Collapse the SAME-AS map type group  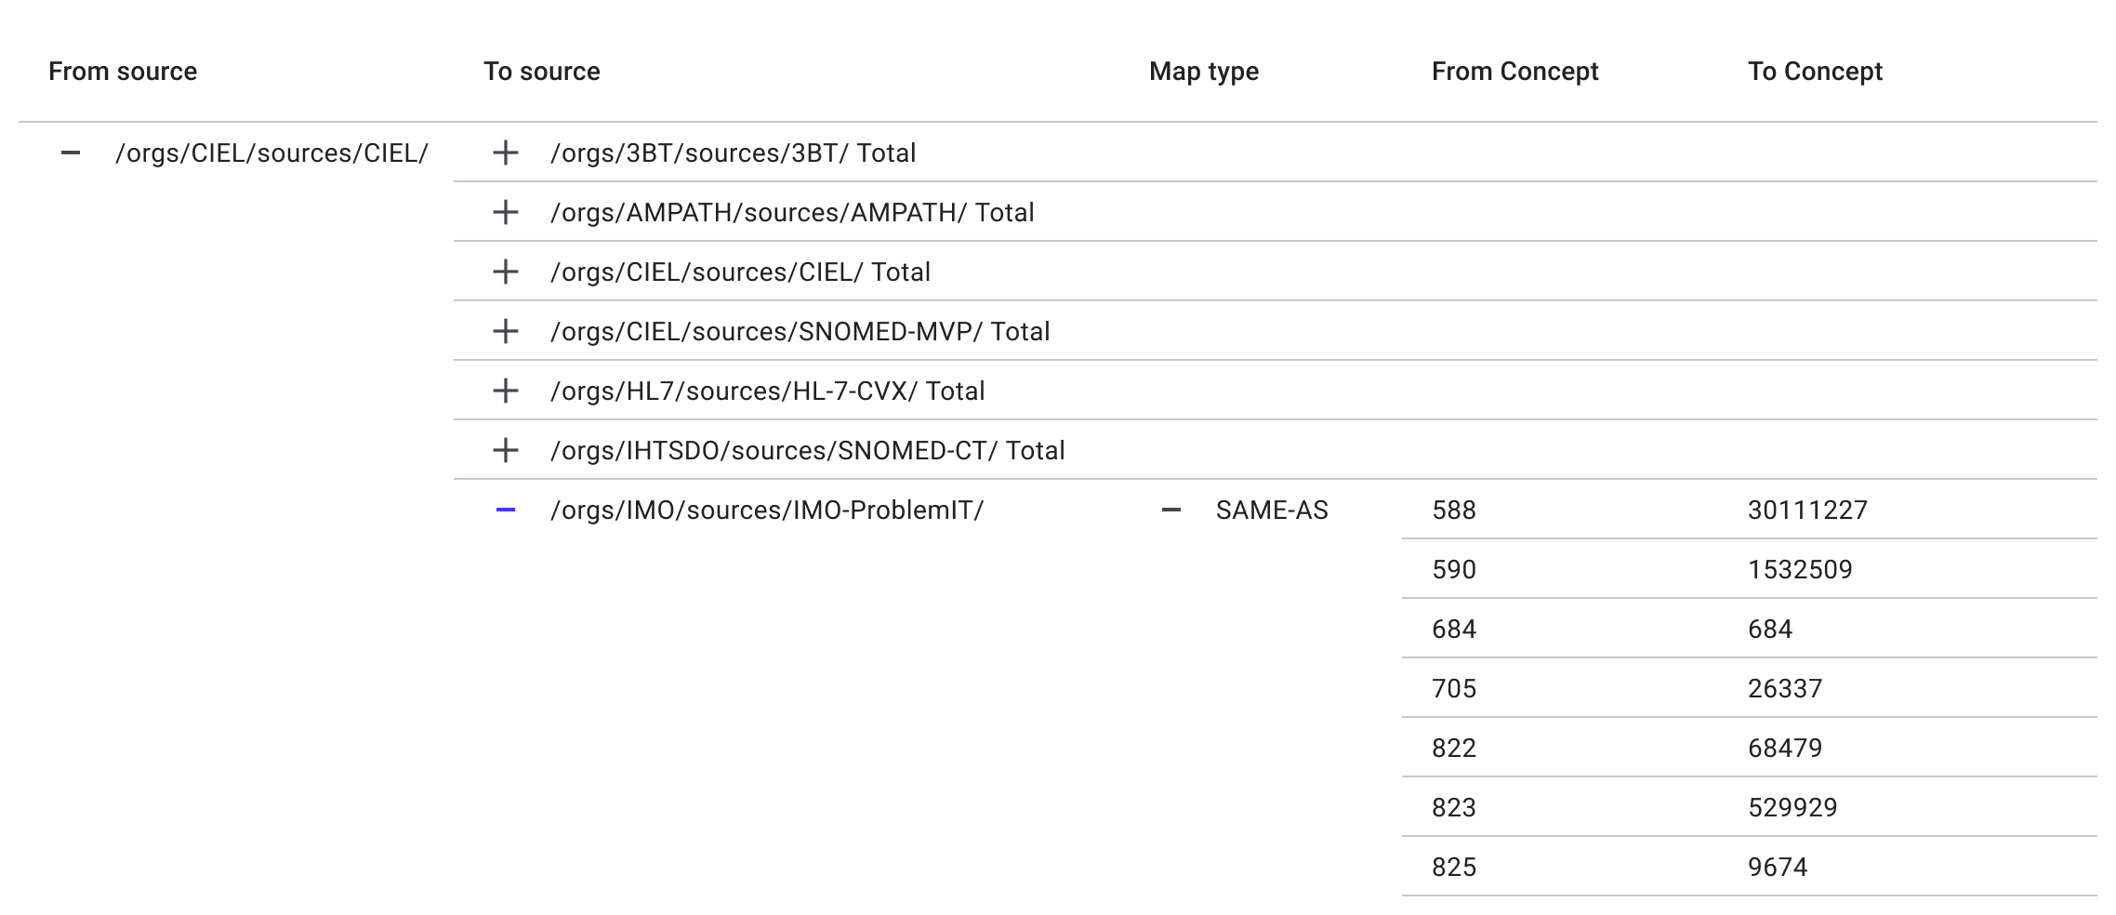1171,511
